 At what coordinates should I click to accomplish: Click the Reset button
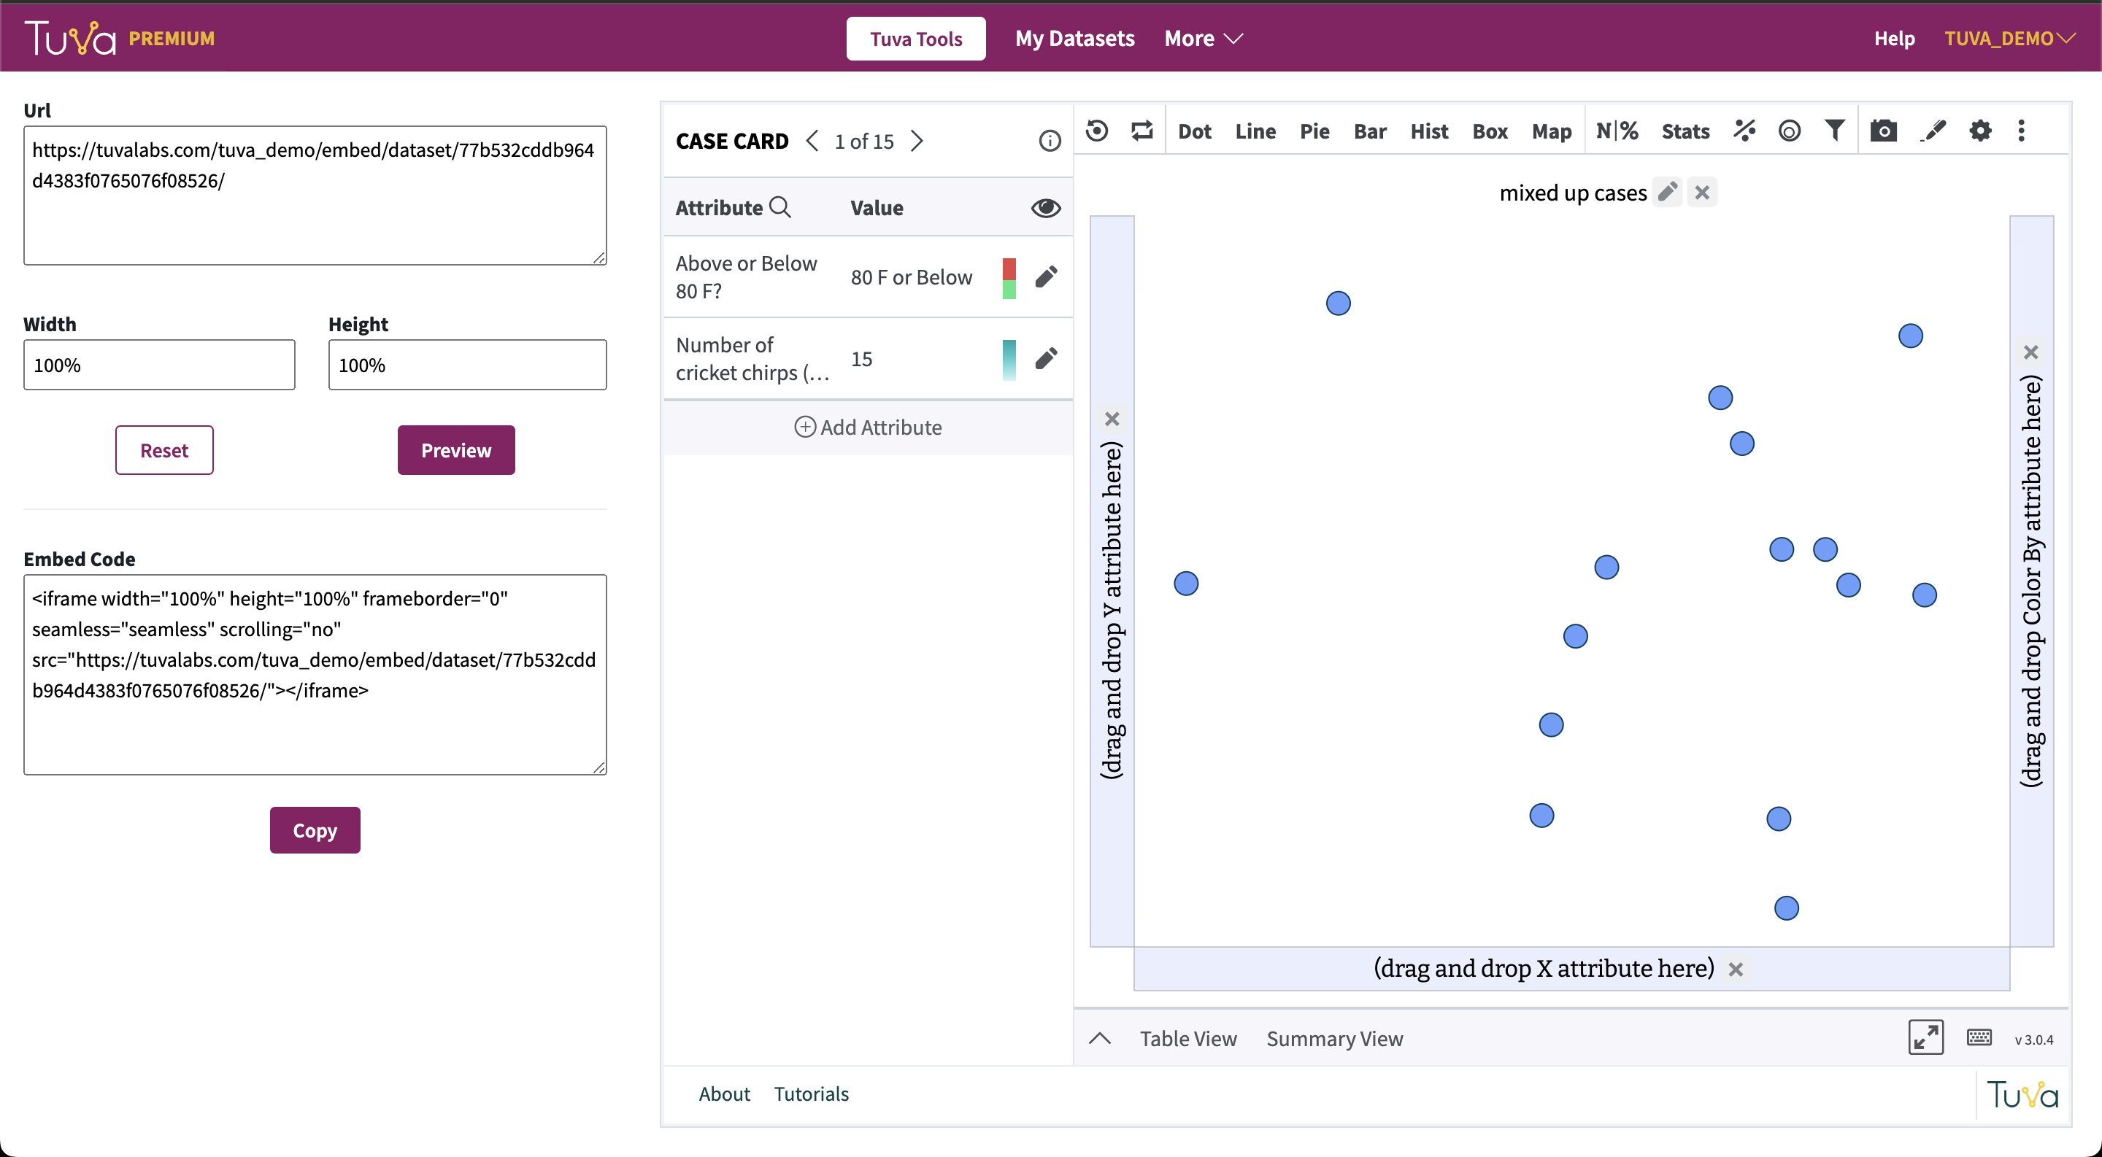[164, 450]
